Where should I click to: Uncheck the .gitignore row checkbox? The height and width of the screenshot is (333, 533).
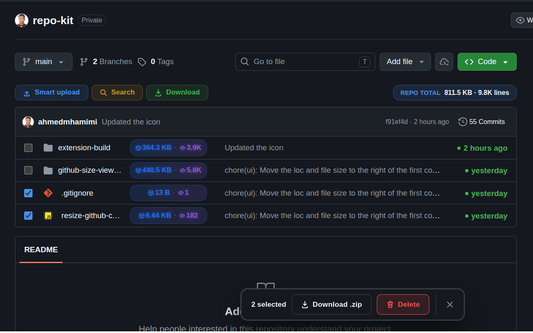tap(28, 193)
